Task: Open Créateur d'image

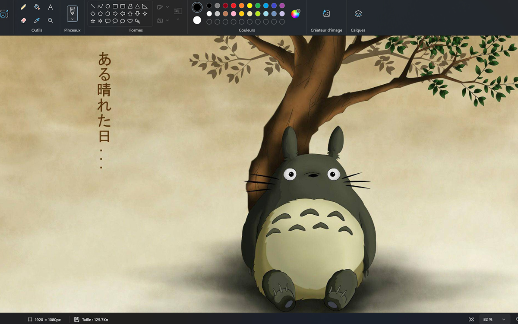Action: 326,14
